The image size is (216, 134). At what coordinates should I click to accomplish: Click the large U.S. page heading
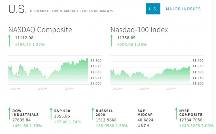(17, 10)
